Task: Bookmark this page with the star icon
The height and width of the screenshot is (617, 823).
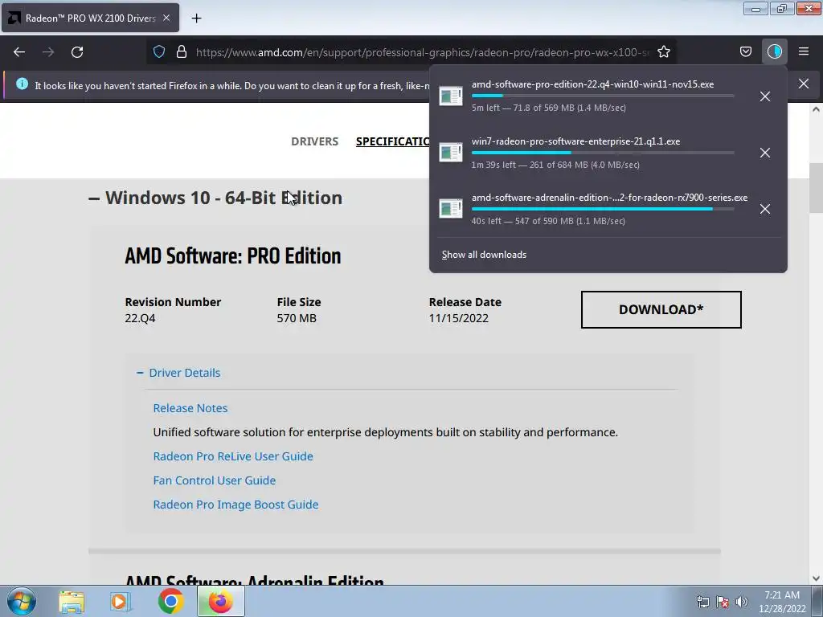Action: coord(663,51)
